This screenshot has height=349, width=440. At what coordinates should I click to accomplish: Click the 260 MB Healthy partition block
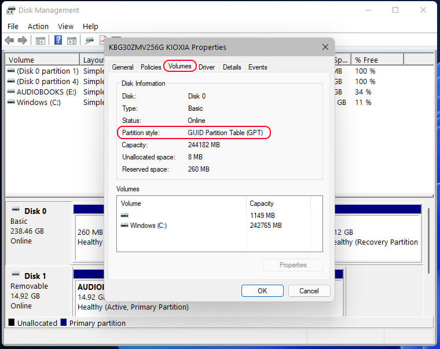tap(90, 237)
